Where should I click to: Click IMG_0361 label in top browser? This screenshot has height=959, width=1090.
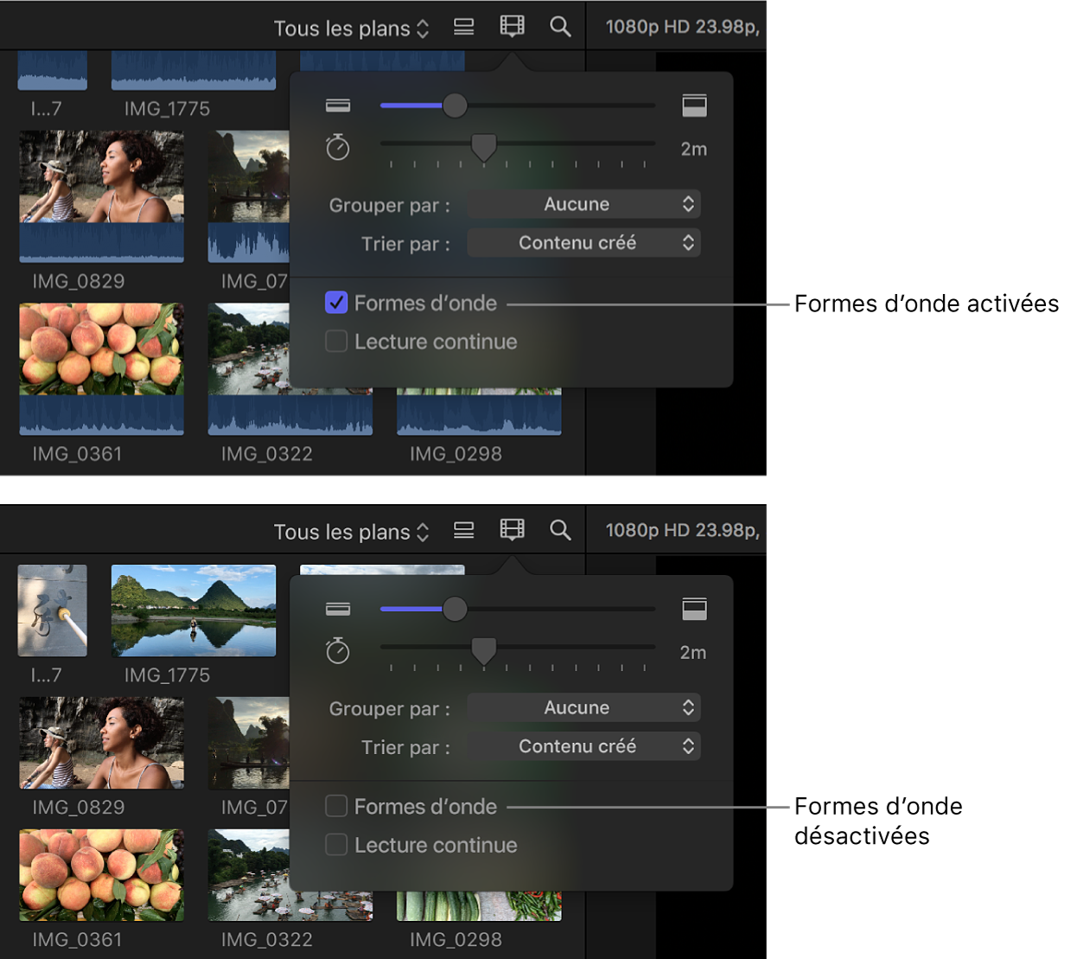click(78, 454)
